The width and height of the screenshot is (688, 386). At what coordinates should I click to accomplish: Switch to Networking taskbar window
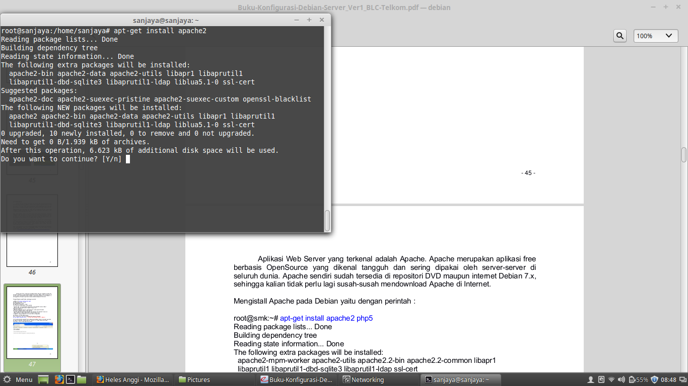click(x=380, y=379)
